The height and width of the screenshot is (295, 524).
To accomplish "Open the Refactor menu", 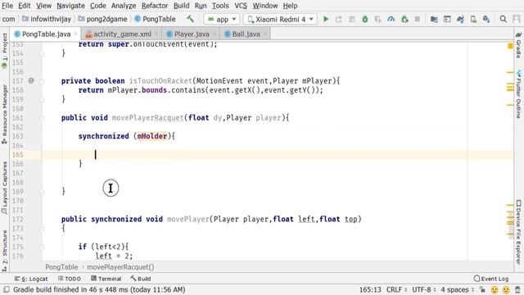I will [155, 6].
